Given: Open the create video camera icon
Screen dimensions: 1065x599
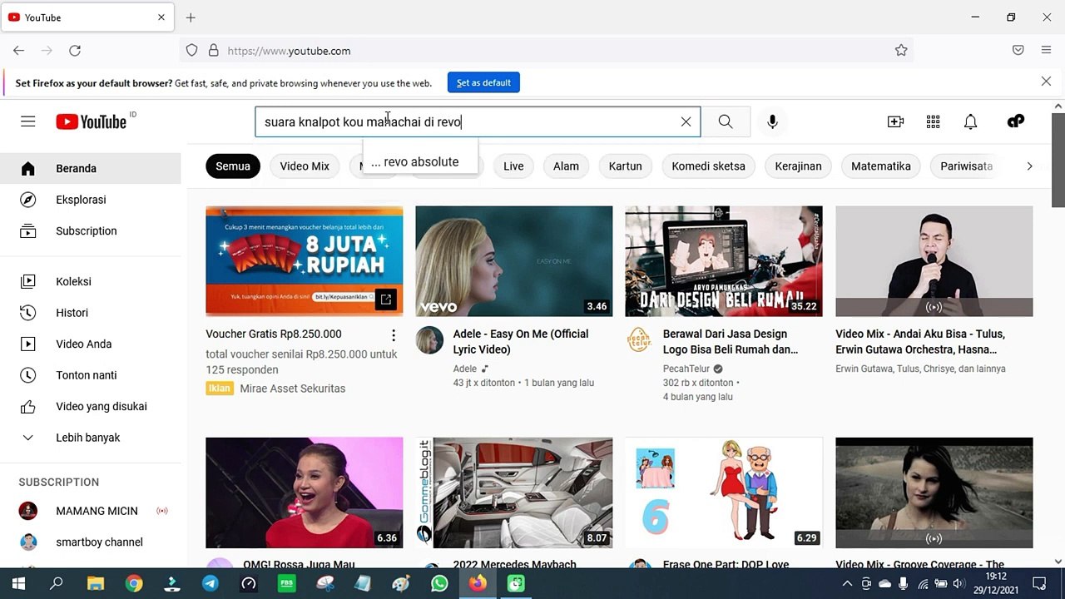Looking at the screenshot, I should [x=895, y=121].
